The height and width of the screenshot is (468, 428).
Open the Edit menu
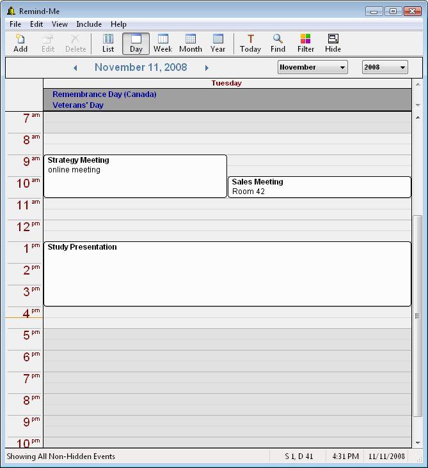36,24
